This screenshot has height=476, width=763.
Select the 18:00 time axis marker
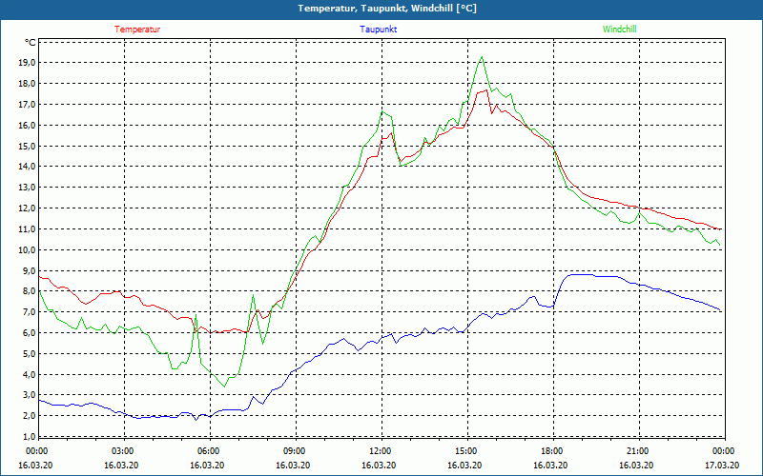(x=551, y=451)
